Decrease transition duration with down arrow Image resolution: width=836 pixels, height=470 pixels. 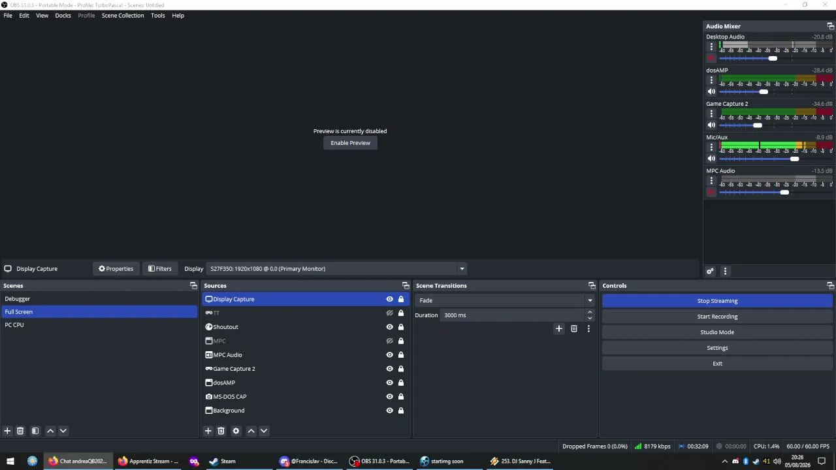pyautogui.click(x=590, y=319)
